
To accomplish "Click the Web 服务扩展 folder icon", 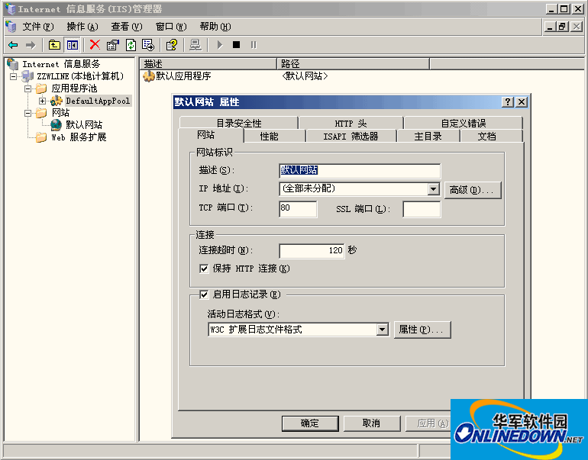I will [41, 137].
